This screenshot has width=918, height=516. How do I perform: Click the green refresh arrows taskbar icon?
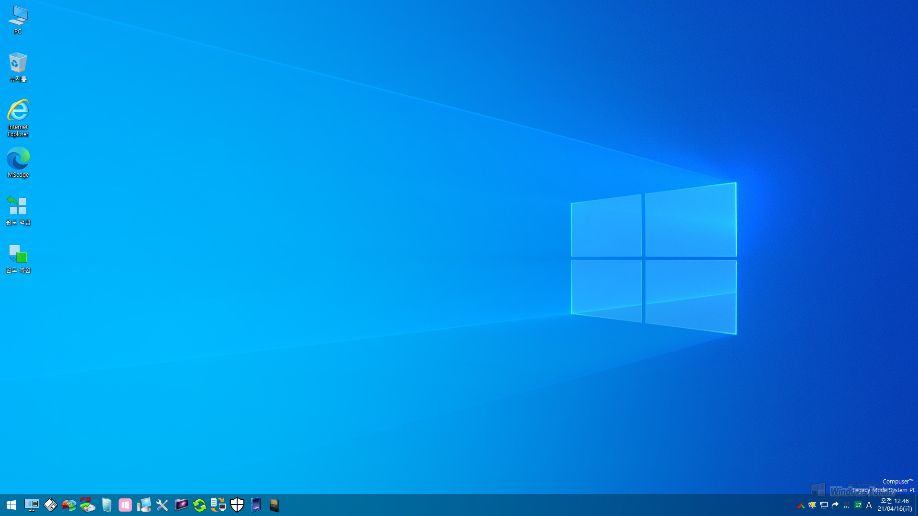click(199, 505)
